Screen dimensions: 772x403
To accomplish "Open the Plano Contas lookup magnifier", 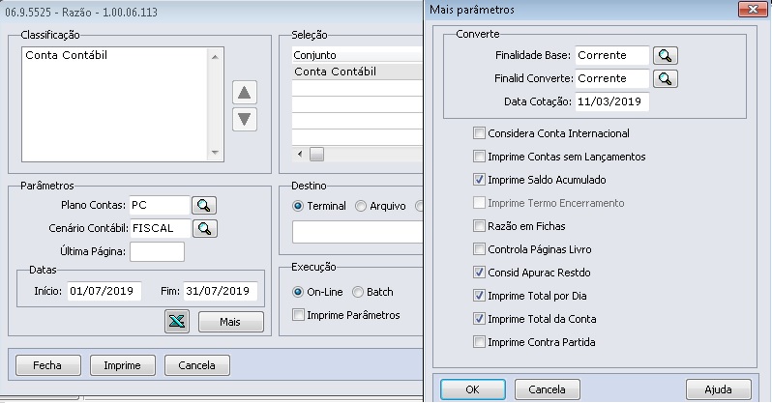I will click(x=204, y=205).
